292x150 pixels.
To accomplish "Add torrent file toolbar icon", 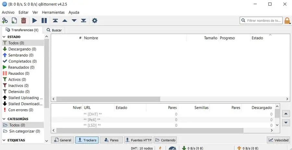I will [x=14, y=20].
